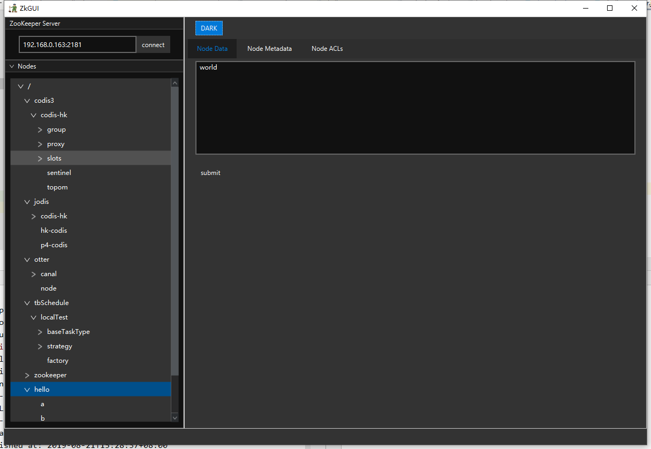Viewport: 651px width, 449px height.
Task: Collapse the jodis node chevron
Action: pos(27,202)
